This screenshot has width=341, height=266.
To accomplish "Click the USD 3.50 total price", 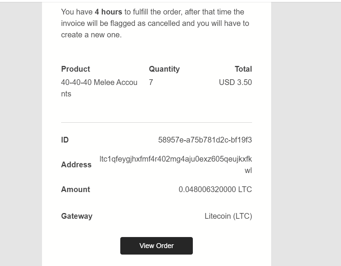I will pos(235,82).
